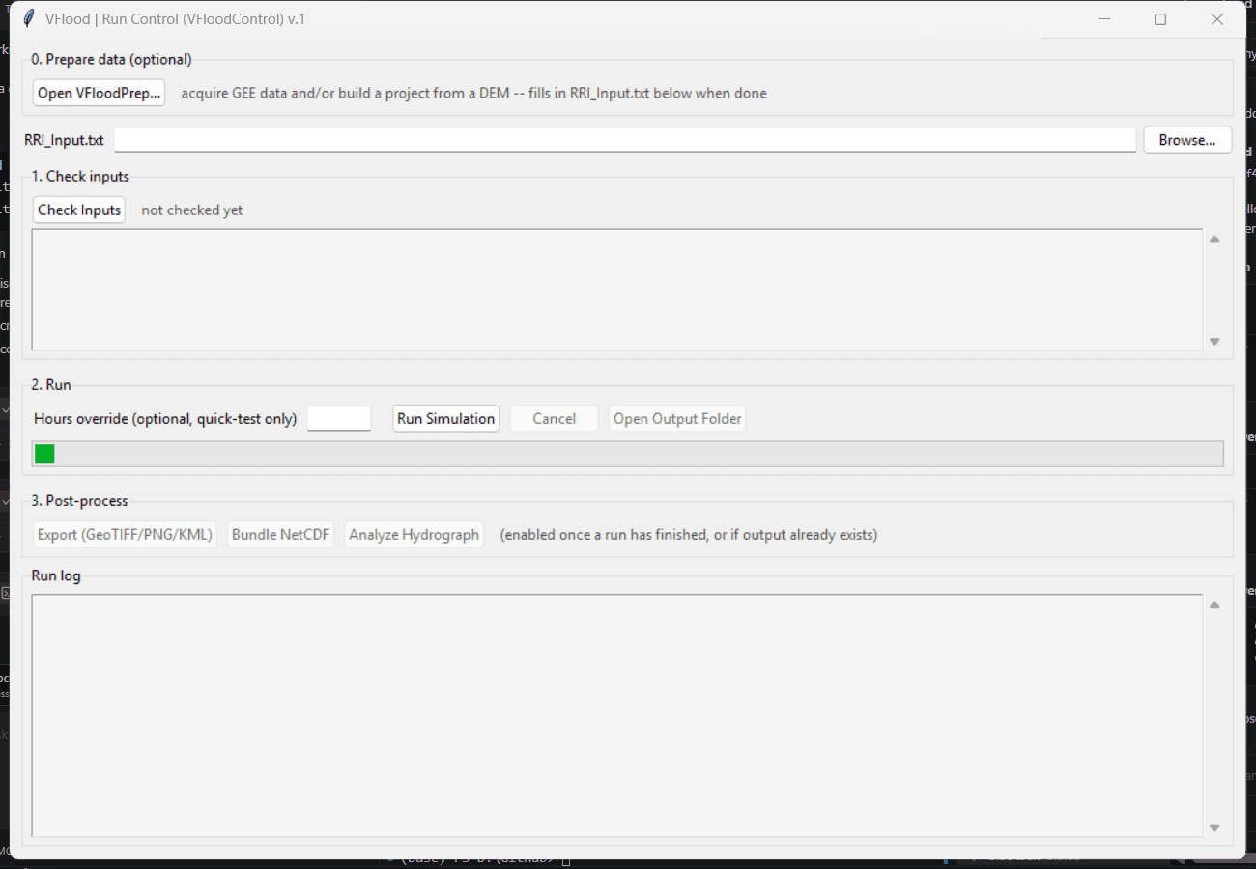
Task: Minimize the VFlood Run Control window
Action: pyautogui.click(x=1104, y=19)
